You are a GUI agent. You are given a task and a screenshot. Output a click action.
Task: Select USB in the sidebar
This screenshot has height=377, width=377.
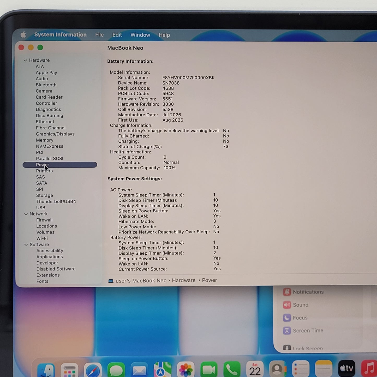pyautogui.click(x=41, y=207)
